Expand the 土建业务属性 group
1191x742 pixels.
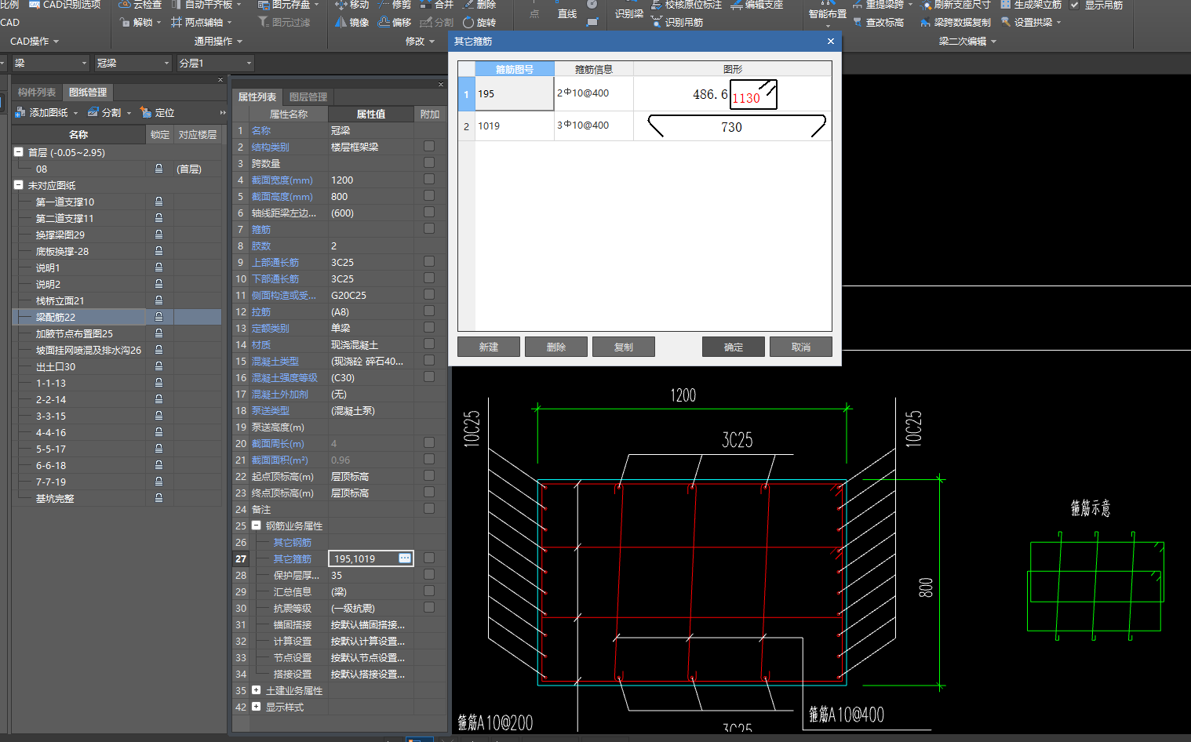pos(256,690)
